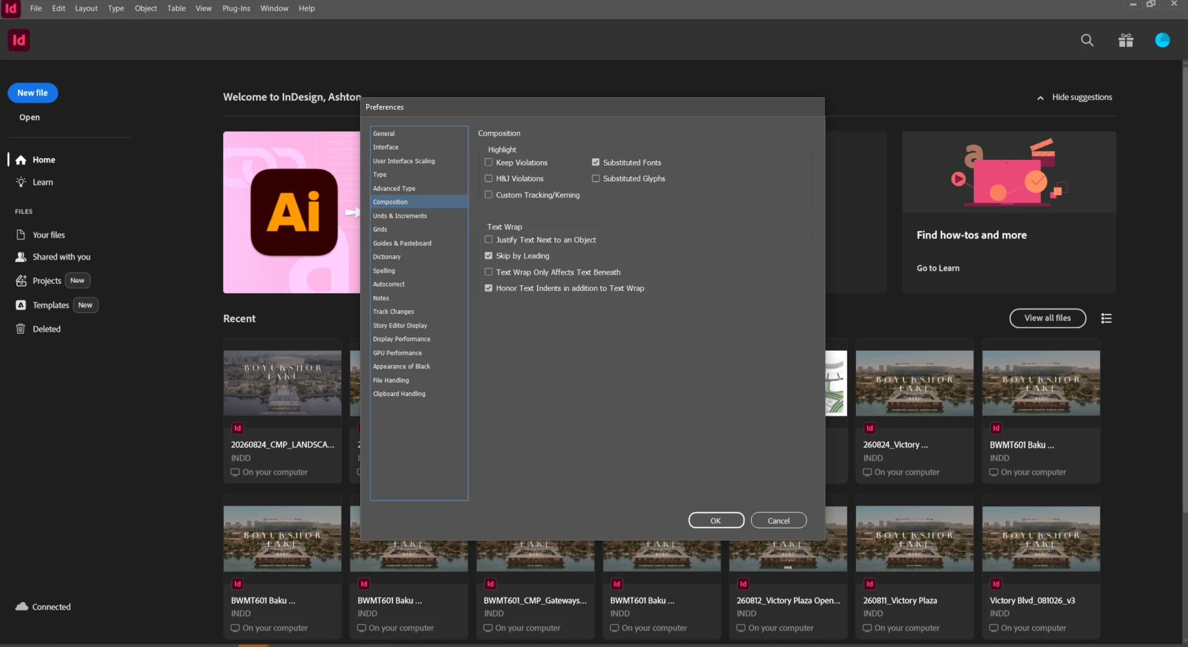Viewport: 1188px width, 647px height.
Task: Enable Text Wrap Only Affects Text Beneath
Action: 488,272
